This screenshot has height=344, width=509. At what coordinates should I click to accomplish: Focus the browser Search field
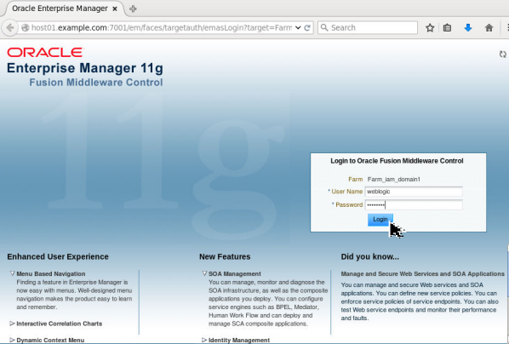pos(368,27)
